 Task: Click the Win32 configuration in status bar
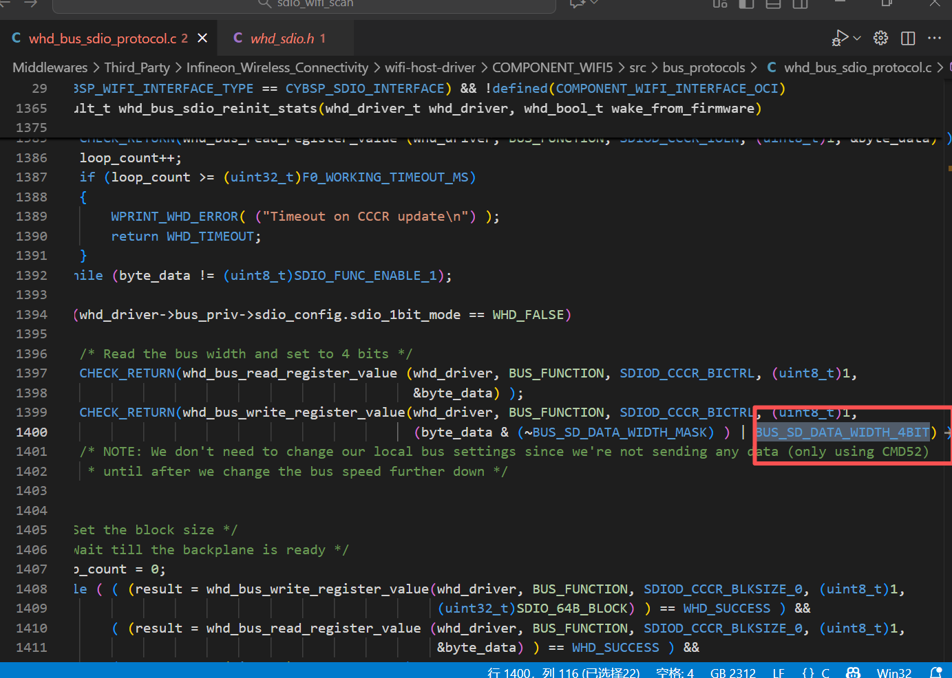pyautogui.click(x=893, y=672)
